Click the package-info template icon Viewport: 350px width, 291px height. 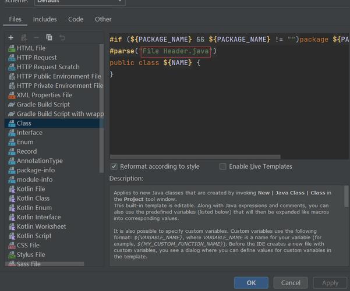click(12, 170)
